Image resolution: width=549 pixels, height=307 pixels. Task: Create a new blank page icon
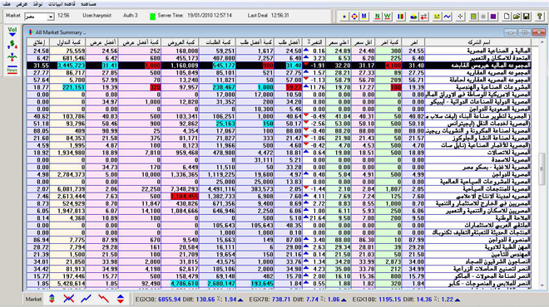[507, 17]
